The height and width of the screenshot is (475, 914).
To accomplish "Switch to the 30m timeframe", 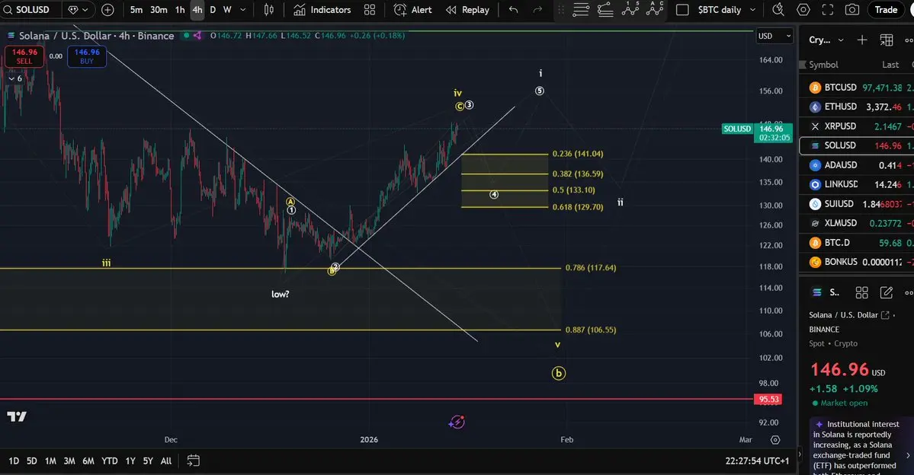I will pos(159,10).
